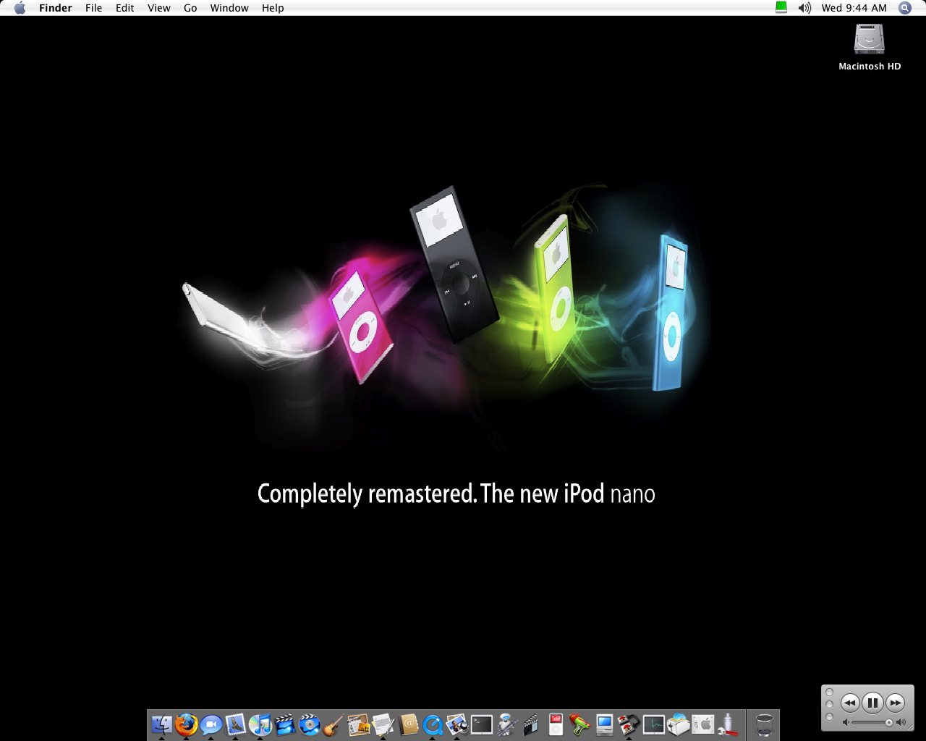Skip to next track in mini player
Screen dimensions: 926x741
896,703
